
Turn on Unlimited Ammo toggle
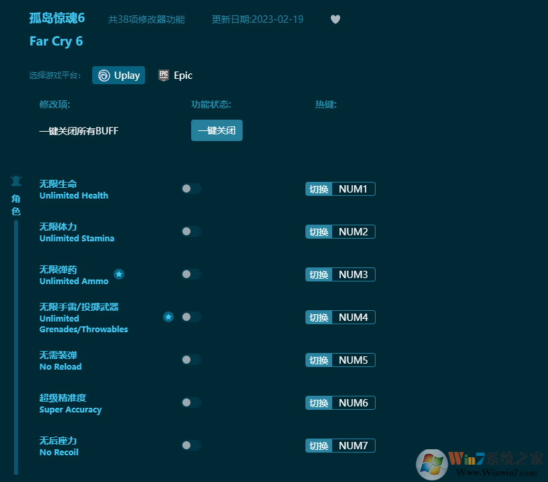click(x=191, y=274)
